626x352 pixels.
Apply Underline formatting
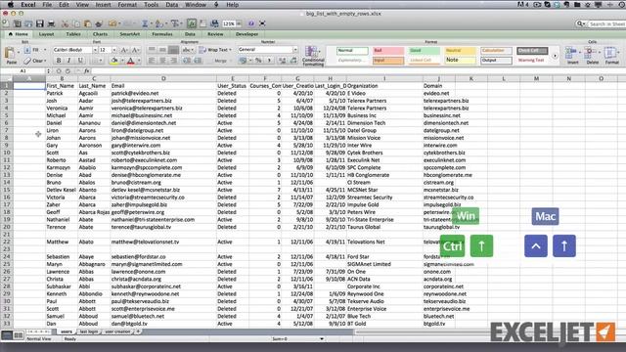[80, 61]
